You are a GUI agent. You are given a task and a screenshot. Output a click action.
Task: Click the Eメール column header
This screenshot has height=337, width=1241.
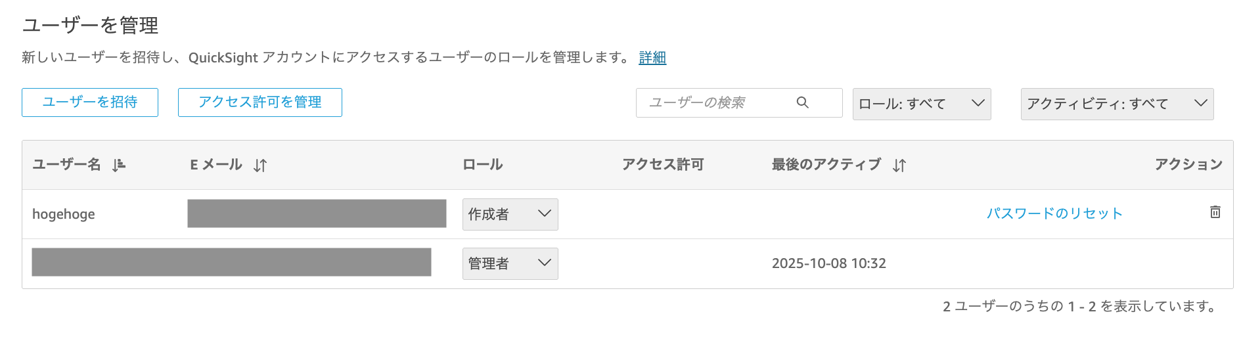click(216, 164)
